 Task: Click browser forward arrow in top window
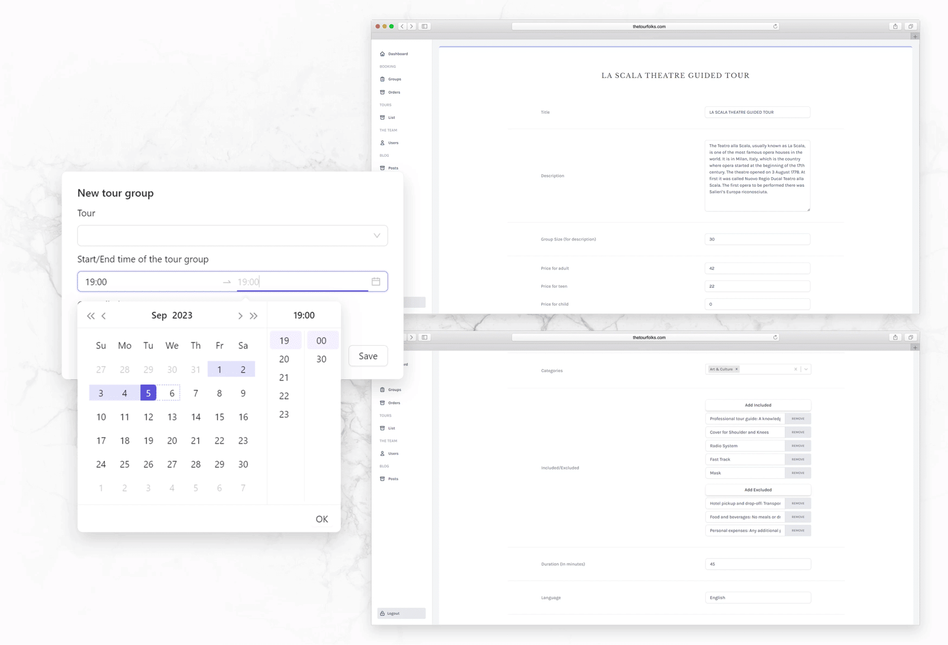pos(411,26)
